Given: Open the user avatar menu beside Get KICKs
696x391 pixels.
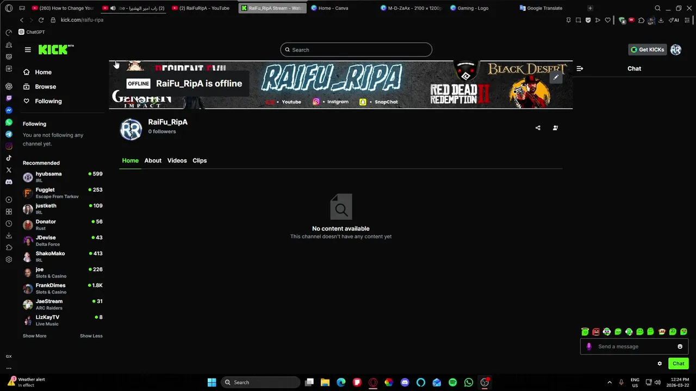Looking at the screenshot, I should pos(676,49).
